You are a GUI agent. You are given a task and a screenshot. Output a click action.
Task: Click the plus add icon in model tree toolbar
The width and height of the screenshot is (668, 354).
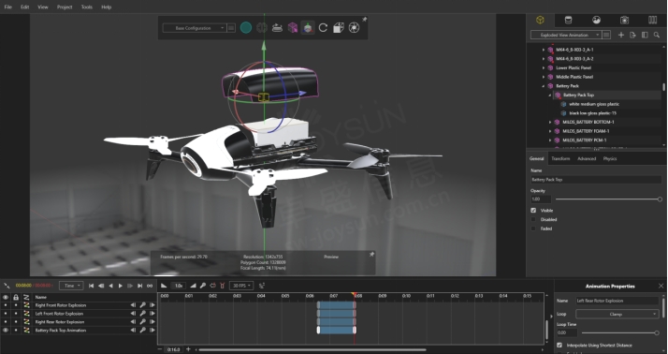620,35
